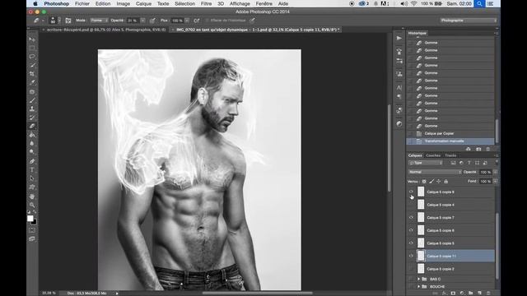The image size is (527, 296).
Task: Switch to the ecriture-Récupéré.psd document tab
Action: click(x=106, y=30)
